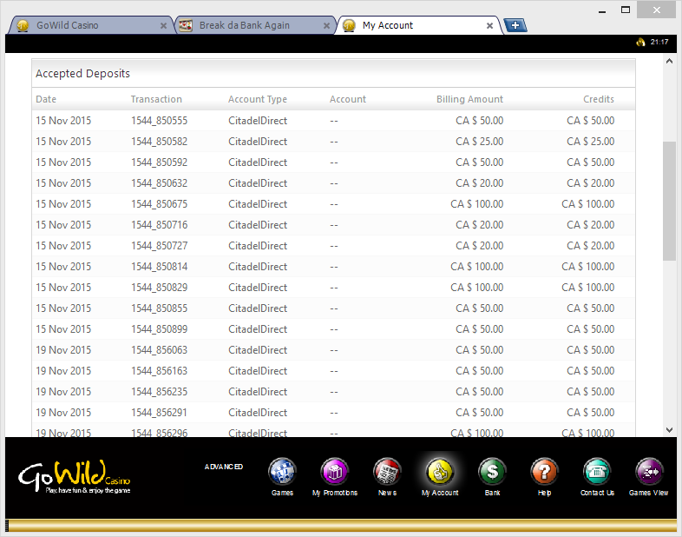Click CitadelDirect in 1544_850675 row
Screen dimensions: 682x537
point(258,204)
